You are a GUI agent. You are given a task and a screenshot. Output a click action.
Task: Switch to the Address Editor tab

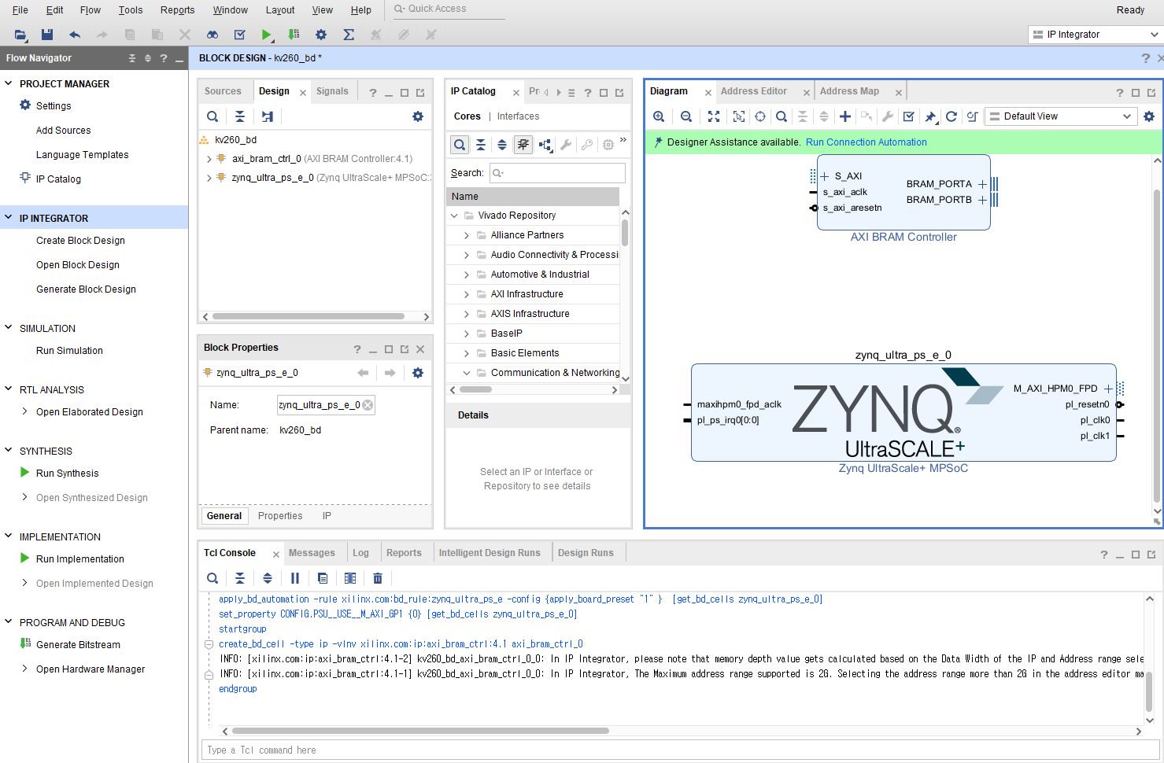(x=754, y=91)
